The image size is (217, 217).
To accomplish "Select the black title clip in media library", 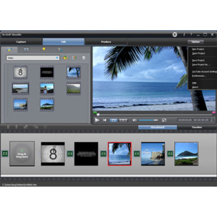I will [47, 72].
